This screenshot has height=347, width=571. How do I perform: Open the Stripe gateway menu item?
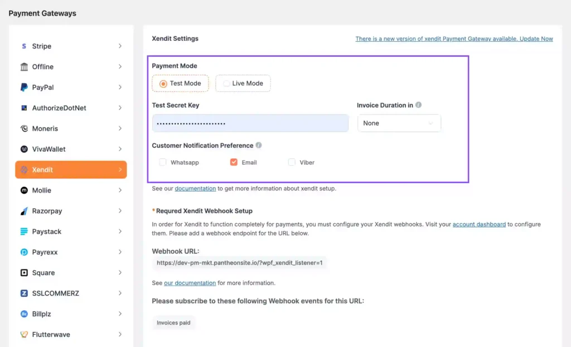pyautogui.click(x=71, y=46)
